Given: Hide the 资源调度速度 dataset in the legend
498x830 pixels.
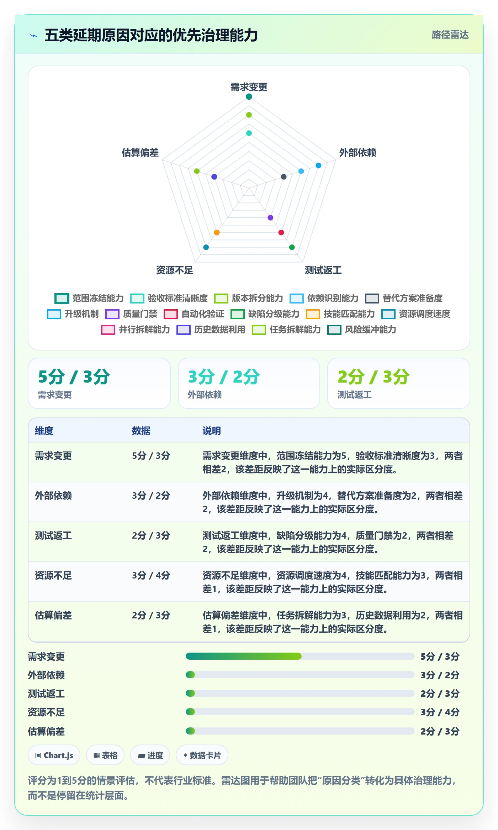Looking at the screenshot, I should pyautogui.click(x=416, y=314).
